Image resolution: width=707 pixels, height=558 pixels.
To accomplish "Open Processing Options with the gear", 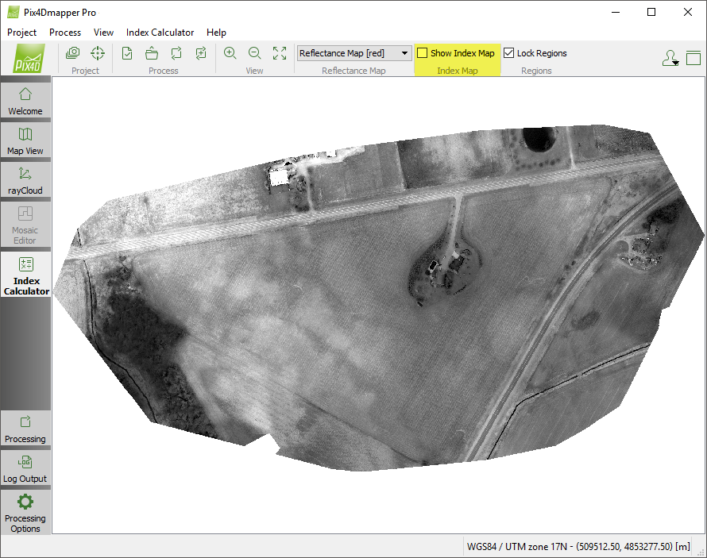I will 25,512.
